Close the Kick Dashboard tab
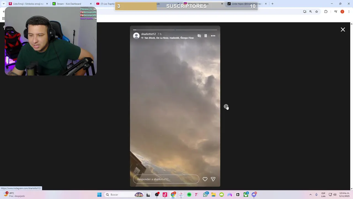The height and width of the screenshot is (199, 353). [91, 4]
